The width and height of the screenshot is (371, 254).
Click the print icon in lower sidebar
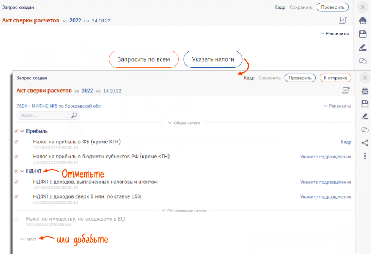pyautogui.click(x=365, y=91)
